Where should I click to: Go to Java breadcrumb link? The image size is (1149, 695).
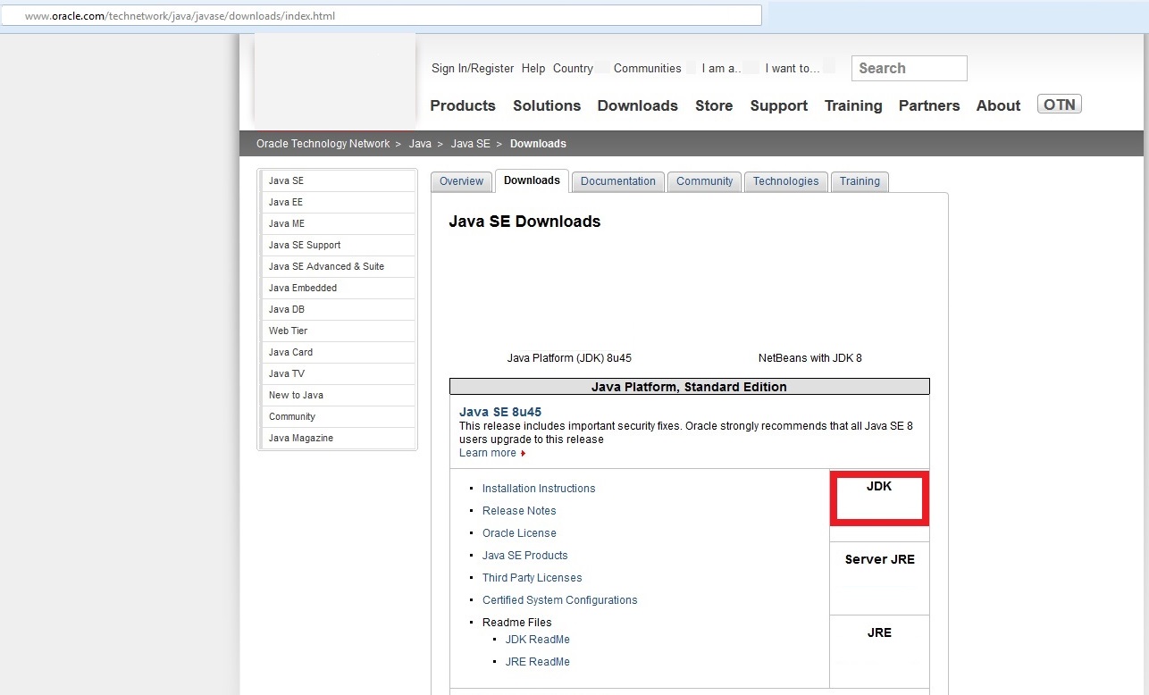[x=420, y=144]
